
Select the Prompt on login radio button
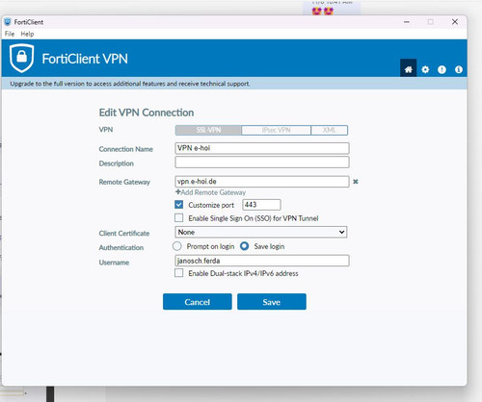pyautogui.click(x=177, y=246)
